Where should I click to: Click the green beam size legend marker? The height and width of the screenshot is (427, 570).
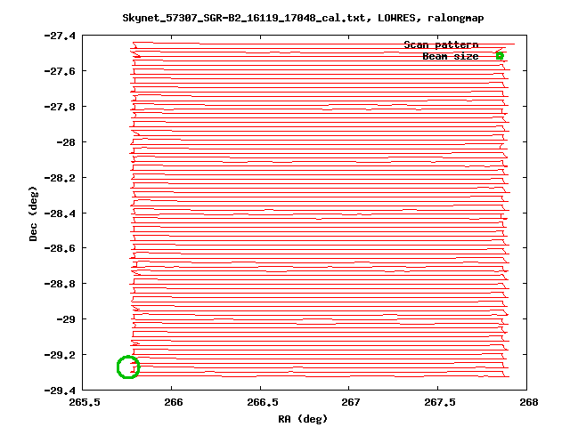[x=500, y=56]
